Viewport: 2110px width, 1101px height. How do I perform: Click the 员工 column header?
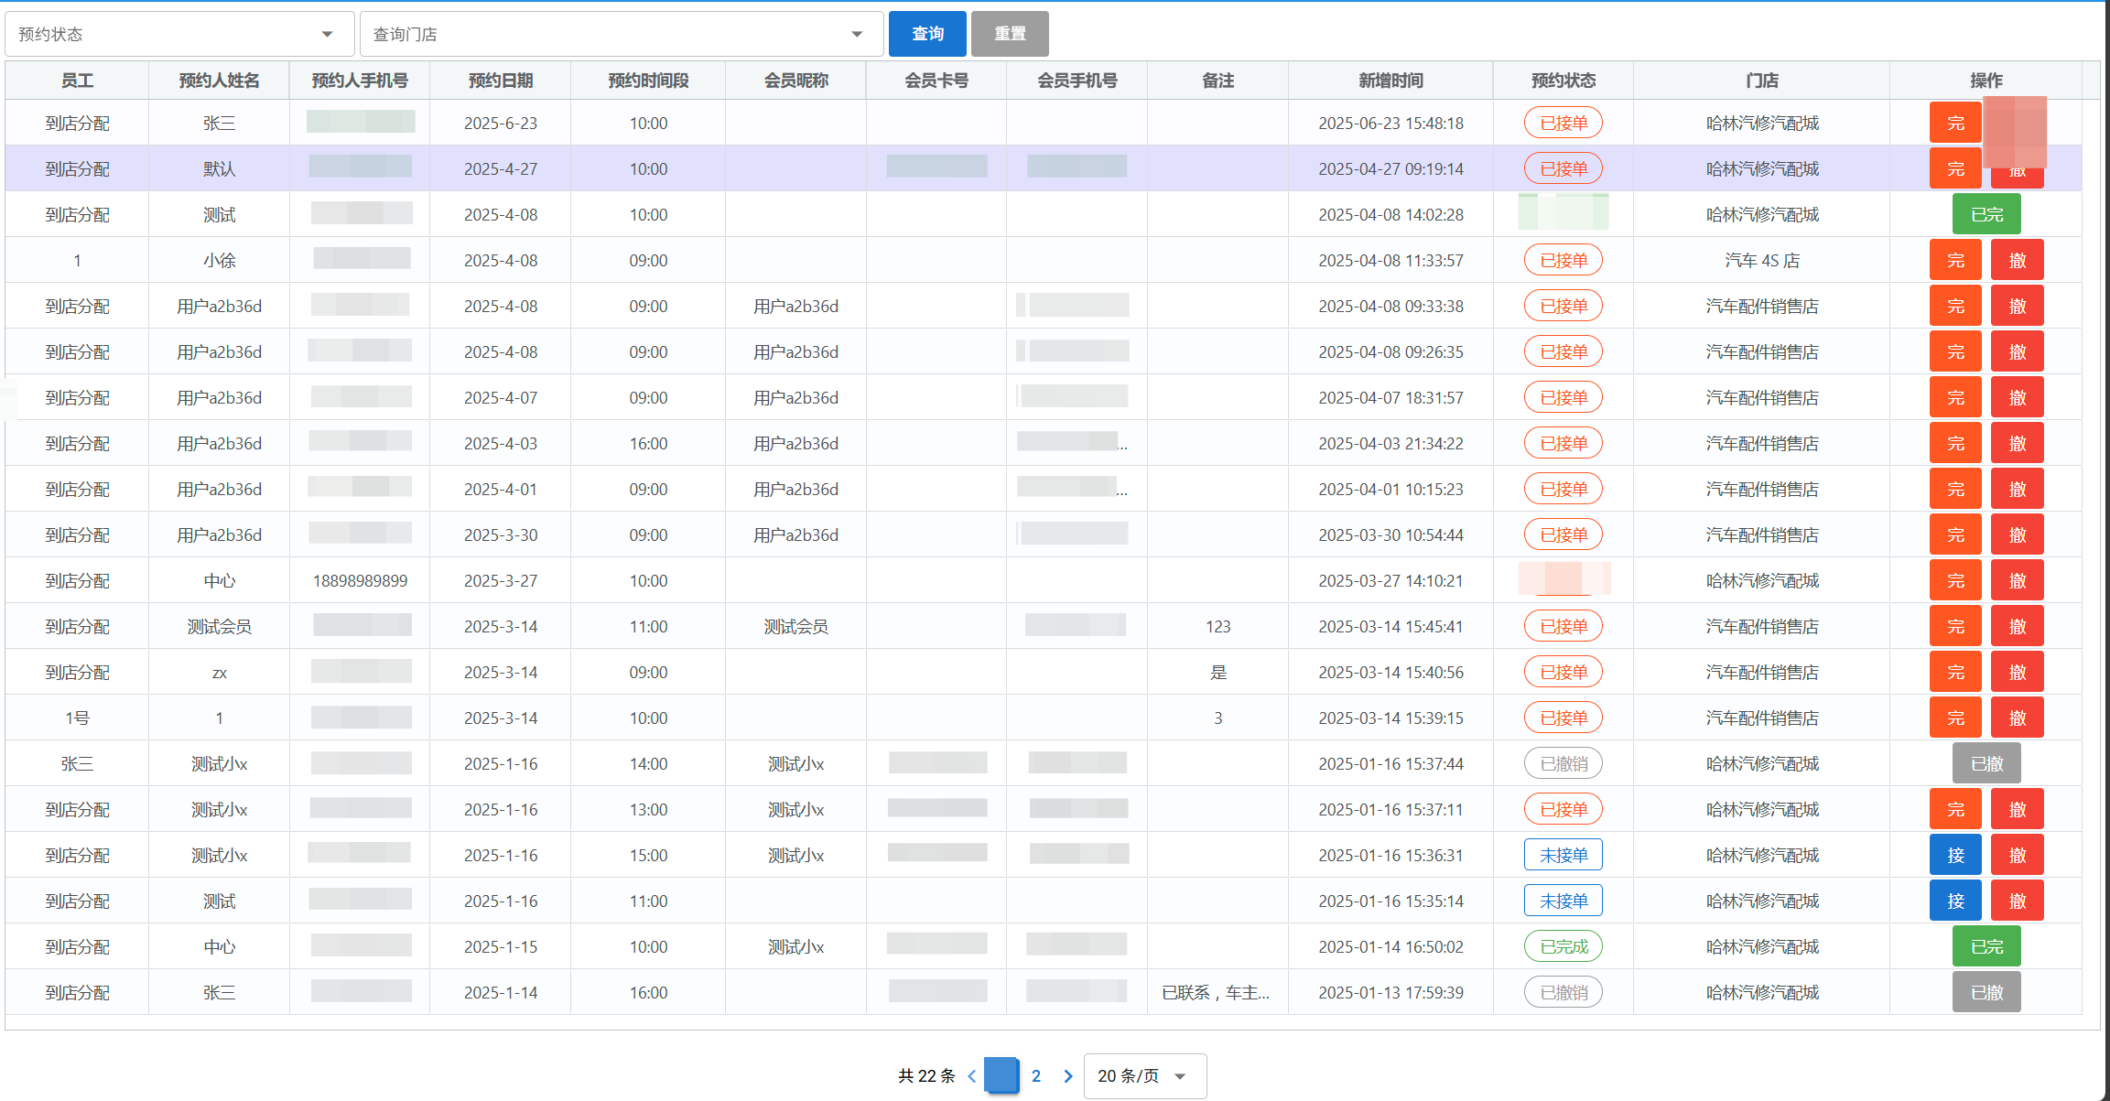click(77, 81)
